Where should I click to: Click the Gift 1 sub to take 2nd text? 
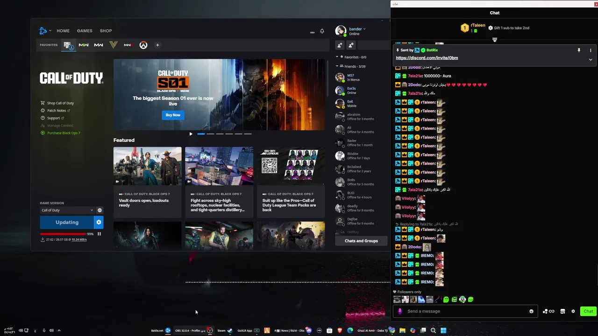[512, 28]
